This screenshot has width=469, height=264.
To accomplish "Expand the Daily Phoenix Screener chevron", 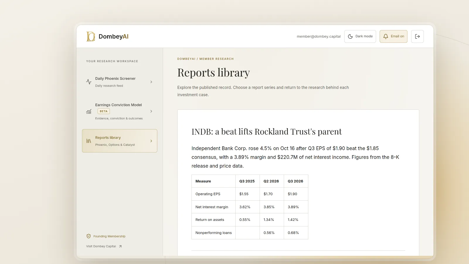I will click(151, 82).
